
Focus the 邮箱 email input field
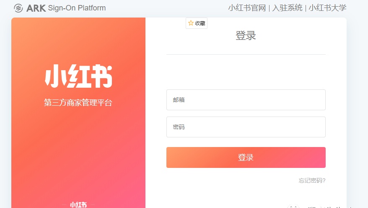click(246, 100)
